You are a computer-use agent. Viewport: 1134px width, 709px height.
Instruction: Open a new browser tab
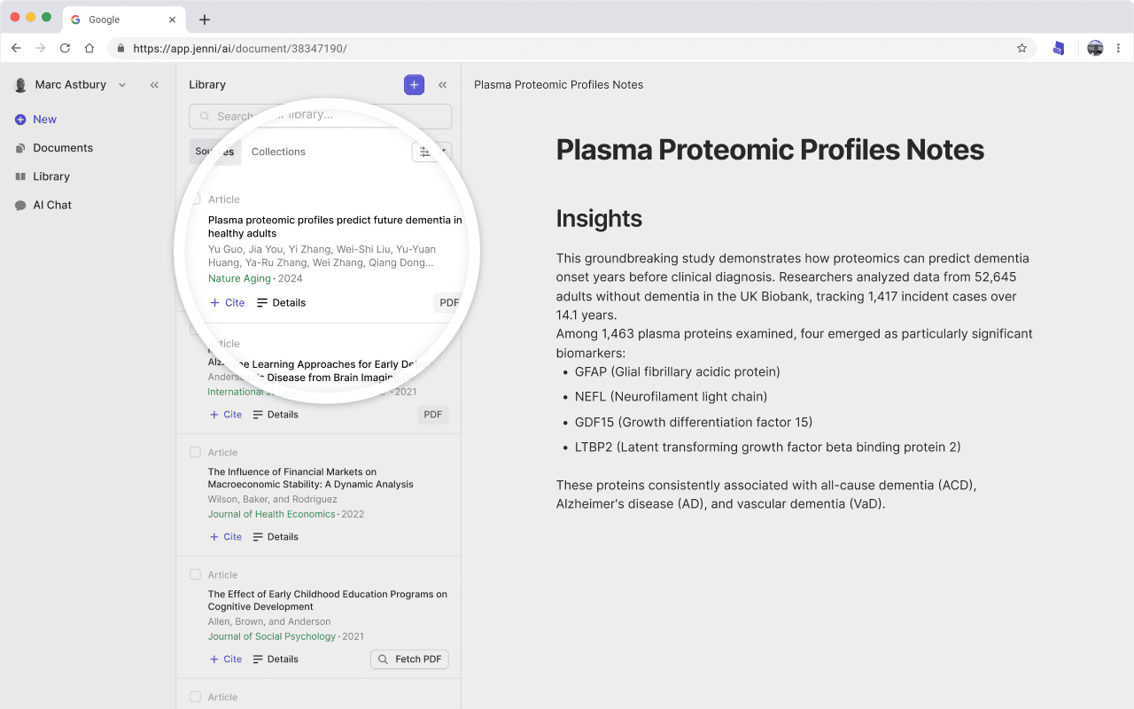(205, 19)
